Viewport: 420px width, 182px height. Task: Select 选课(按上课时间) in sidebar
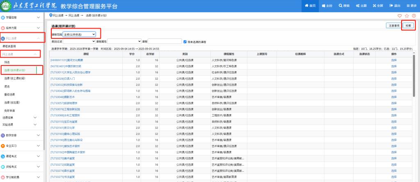14,78
